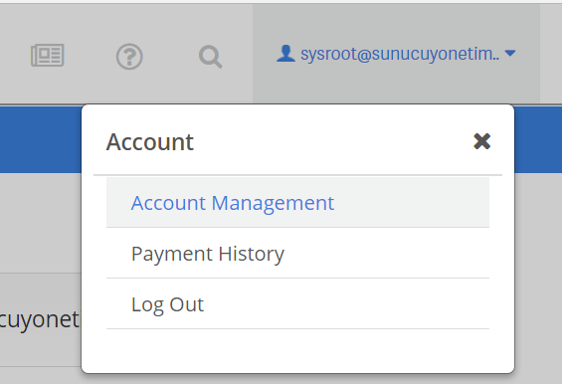Close the Account popup with X
The width and height of the screenshot is (562, 384).
[x=481, y=141]
